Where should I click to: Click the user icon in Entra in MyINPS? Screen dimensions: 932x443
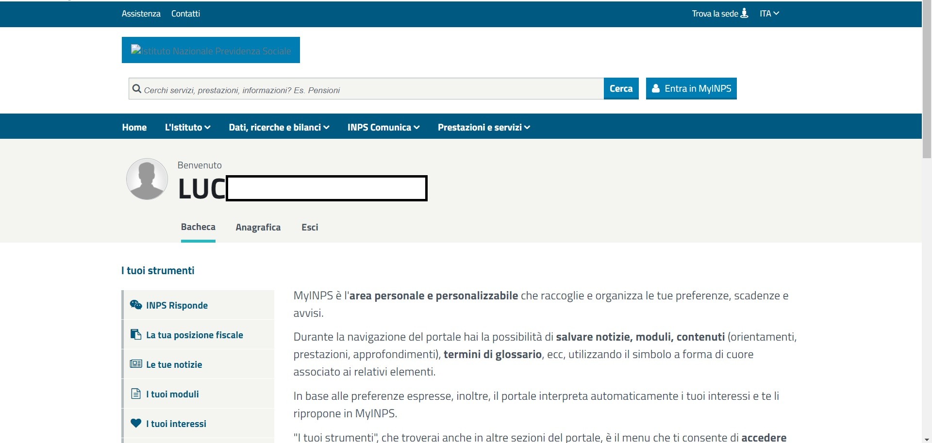tap(656, 88)
